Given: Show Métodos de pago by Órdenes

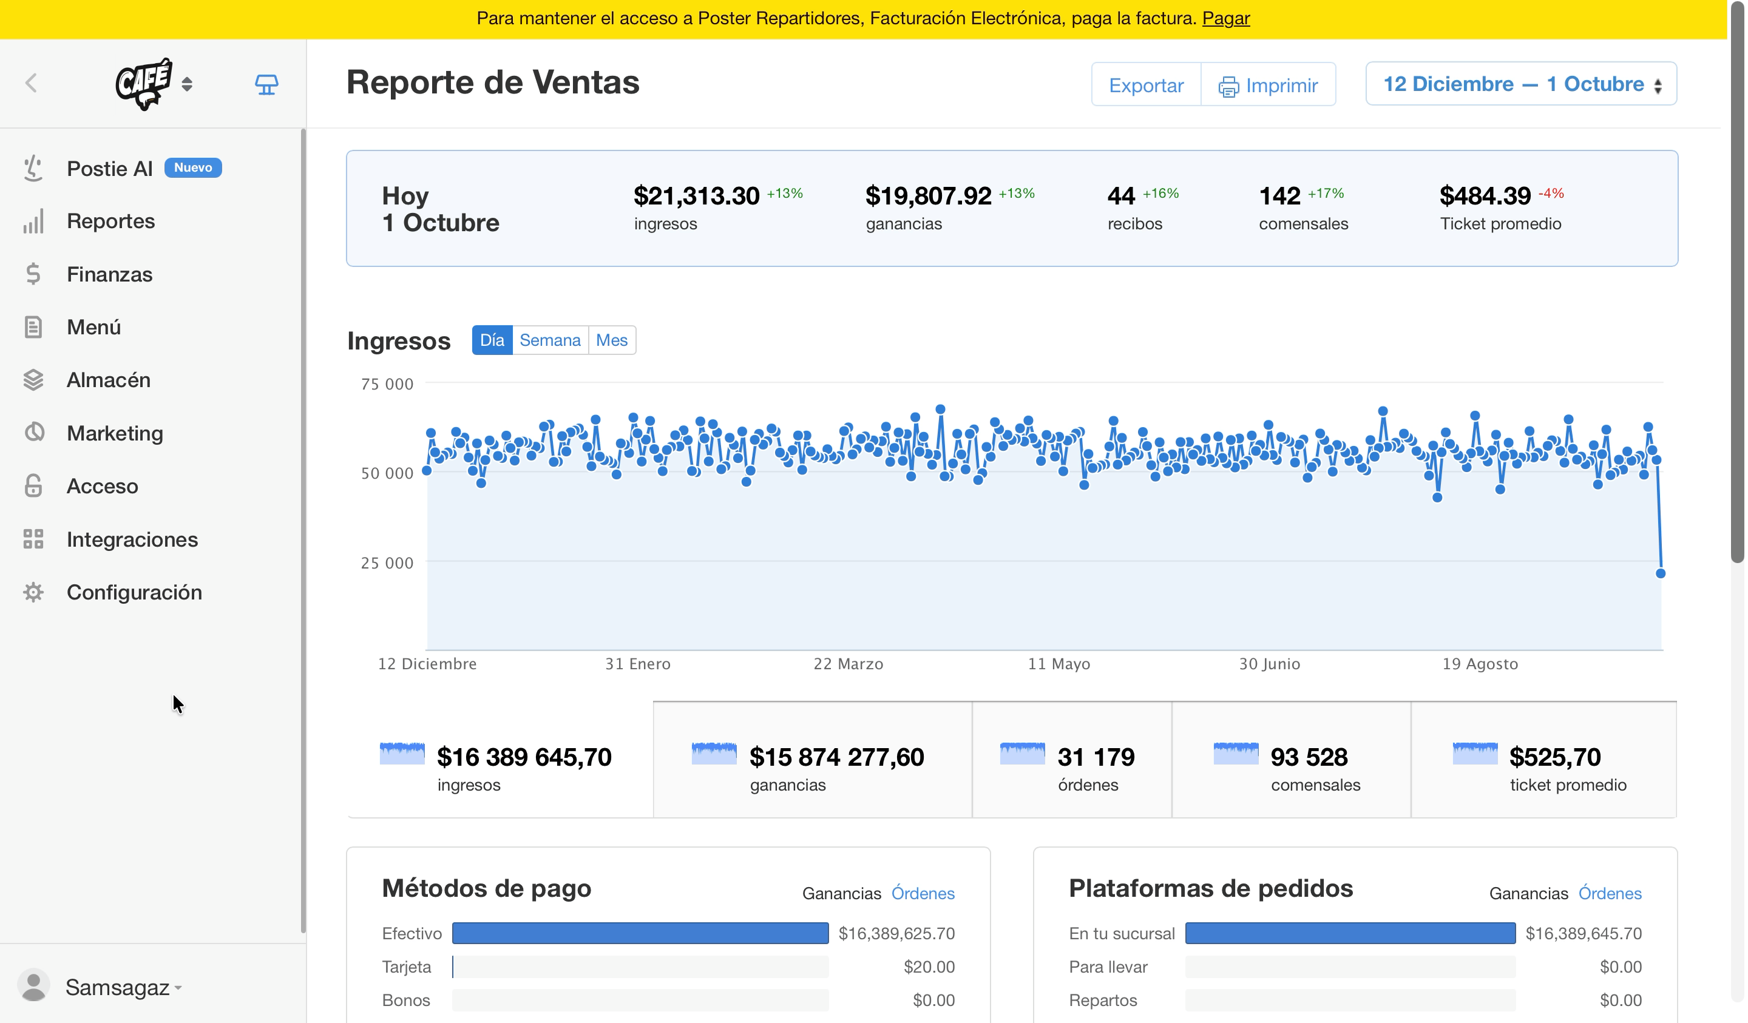Looking at the screenshot, I should pyautogui.click(x=923, y=893).
